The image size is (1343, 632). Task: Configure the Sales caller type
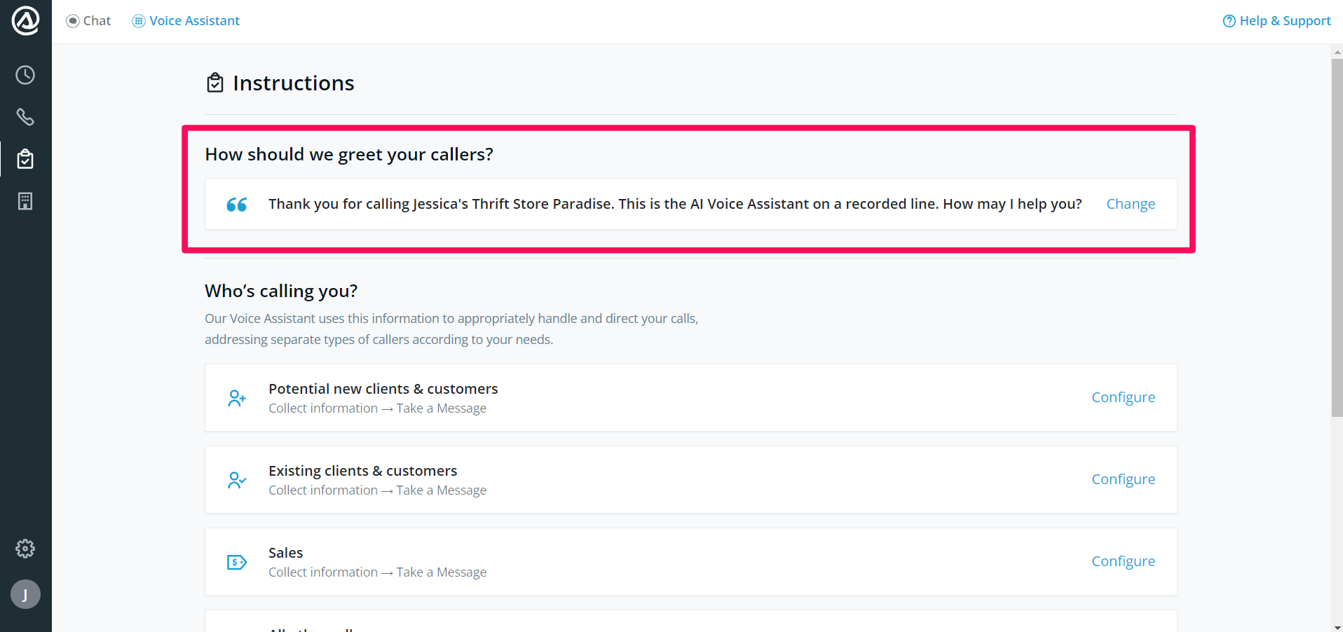[x=1123, y=561]
